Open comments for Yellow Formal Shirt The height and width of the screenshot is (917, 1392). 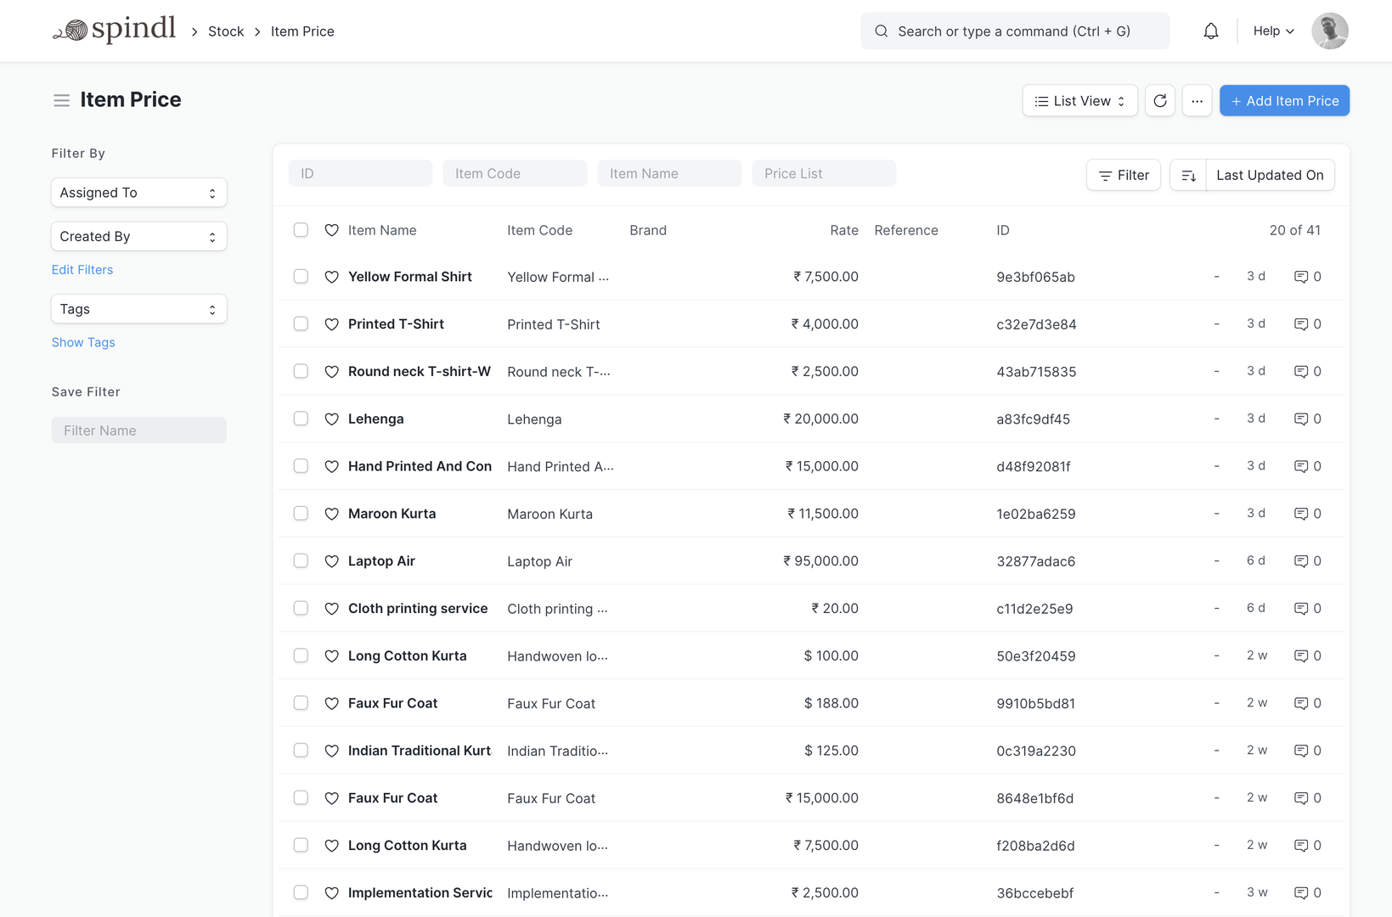[x=1307, y=277]
